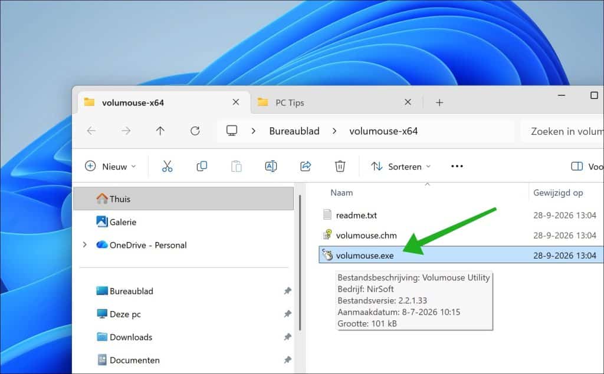The width and height of the screenshot is (604, 374).
Task: Expand chevron after the PC icon in address bar
Action: tap(253, 131)
